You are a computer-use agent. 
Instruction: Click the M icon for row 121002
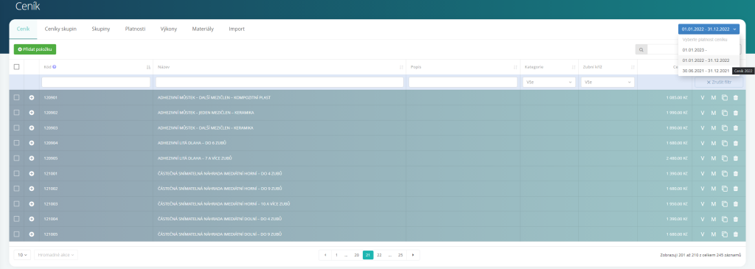click(714, 189)
